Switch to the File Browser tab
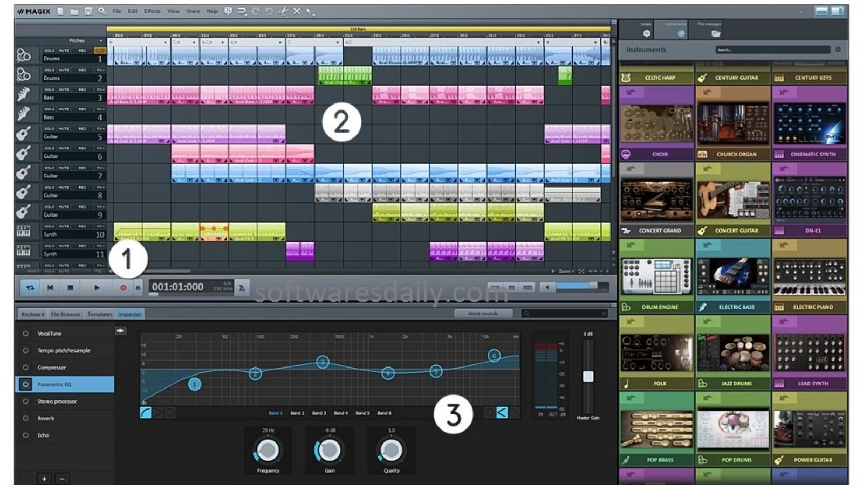The image size is (863, 485). [x=66, y=314]
